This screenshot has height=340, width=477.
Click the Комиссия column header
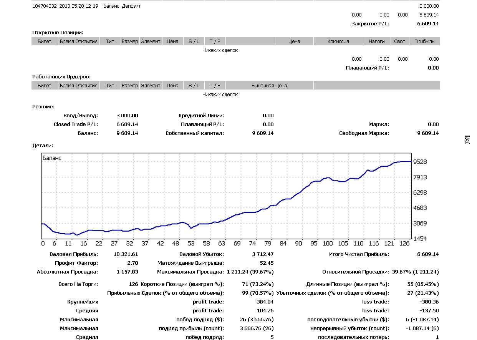(338, 41)
